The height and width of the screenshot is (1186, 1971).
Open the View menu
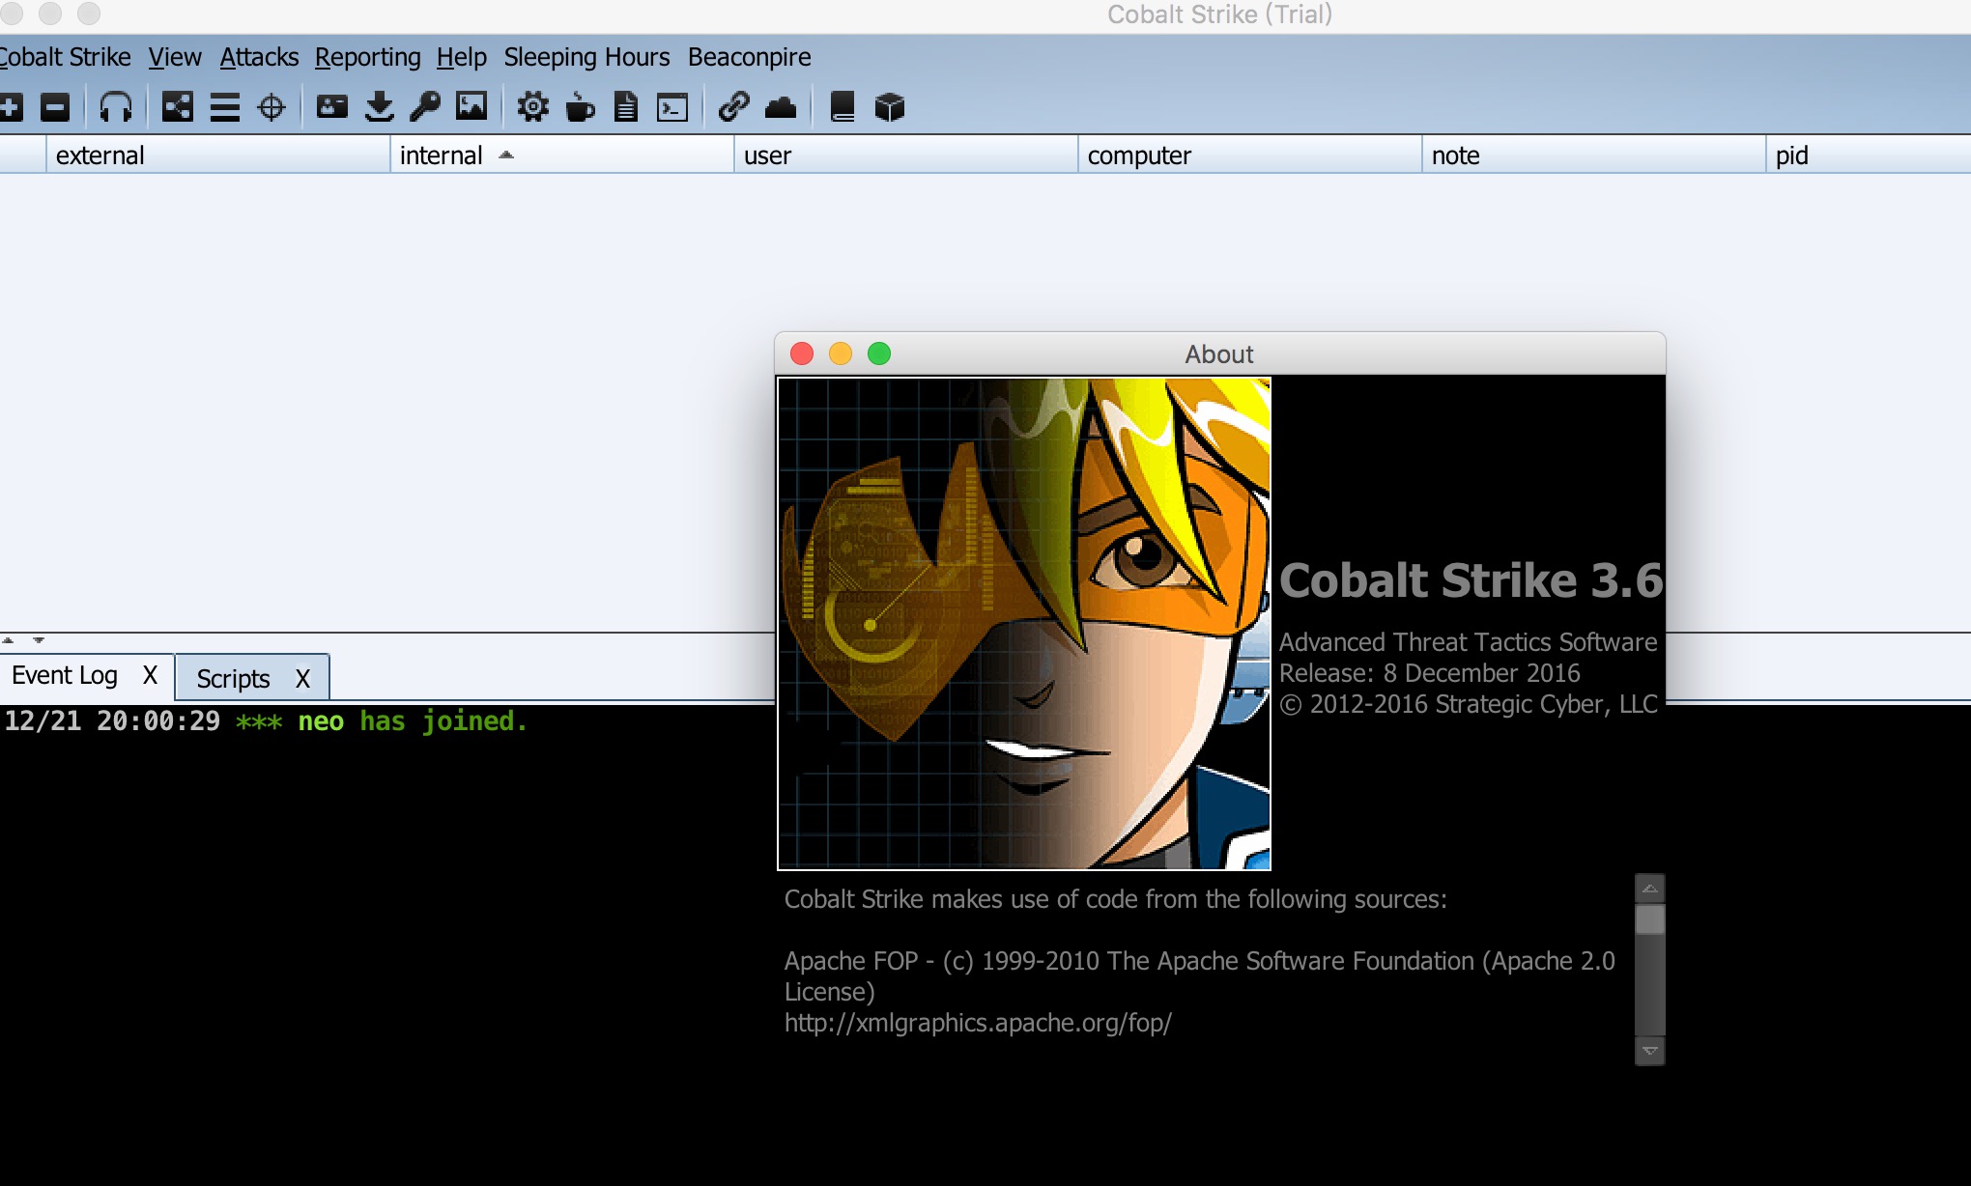(x=175, y=57)
